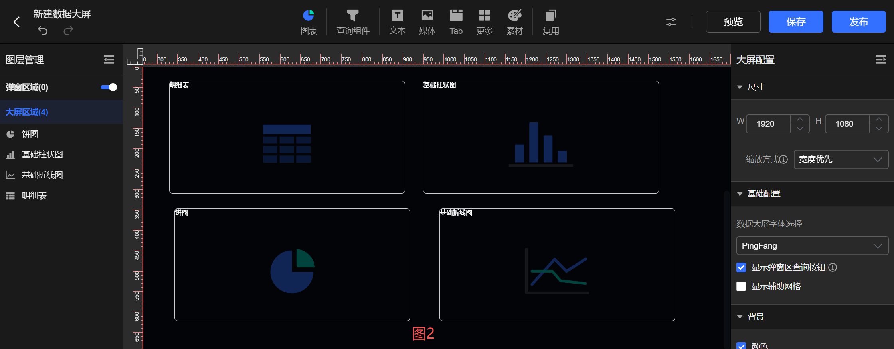Click the back arrow icon
Viewport: 894px width, 349px height.
point(16,22)
